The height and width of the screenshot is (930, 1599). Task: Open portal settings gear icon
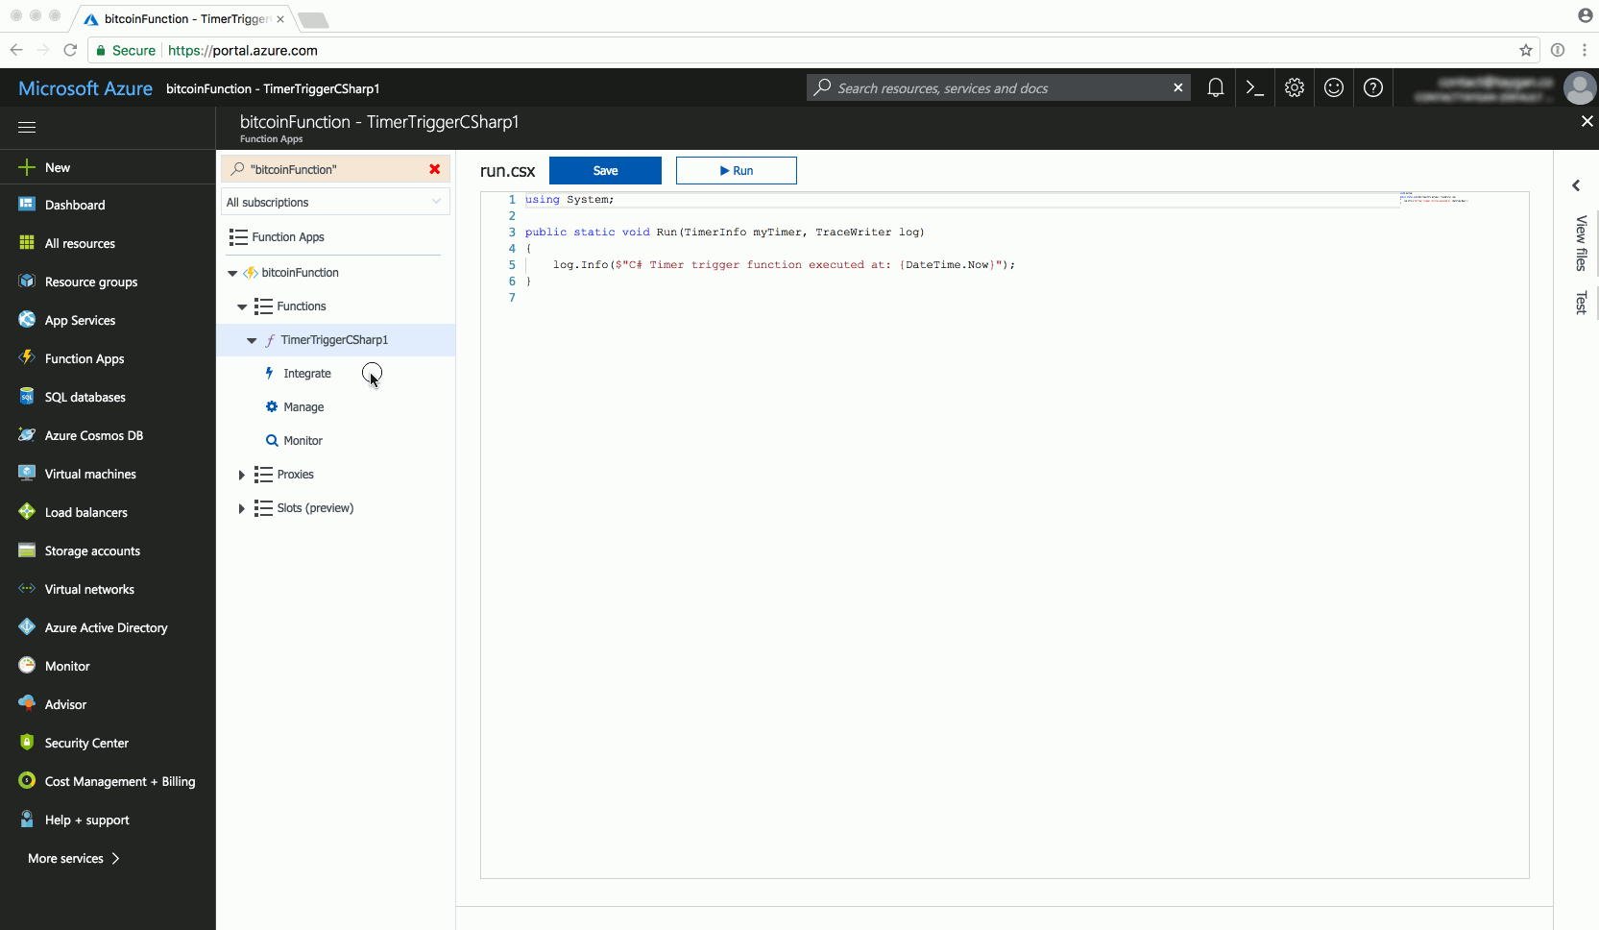pos(1295,87)
